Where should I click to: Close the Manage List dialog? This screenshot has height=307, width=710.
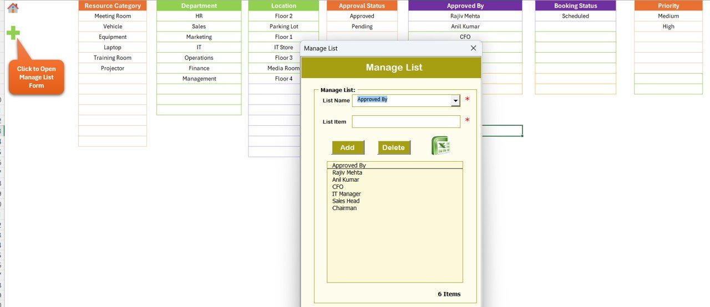[473, 48]
